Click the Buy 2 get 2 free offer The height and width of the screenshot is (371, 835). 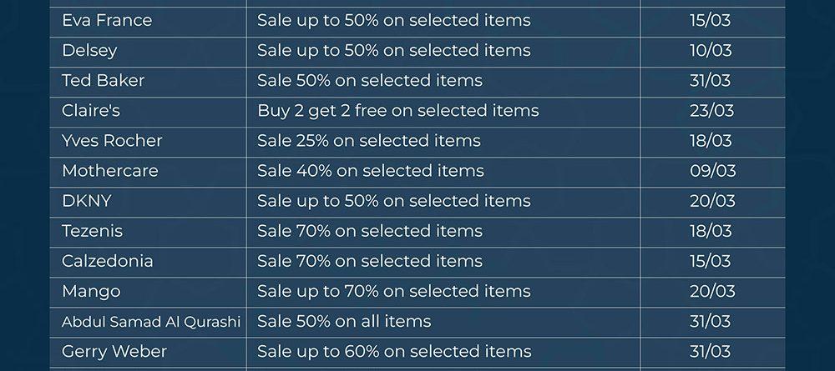[397, 110]
